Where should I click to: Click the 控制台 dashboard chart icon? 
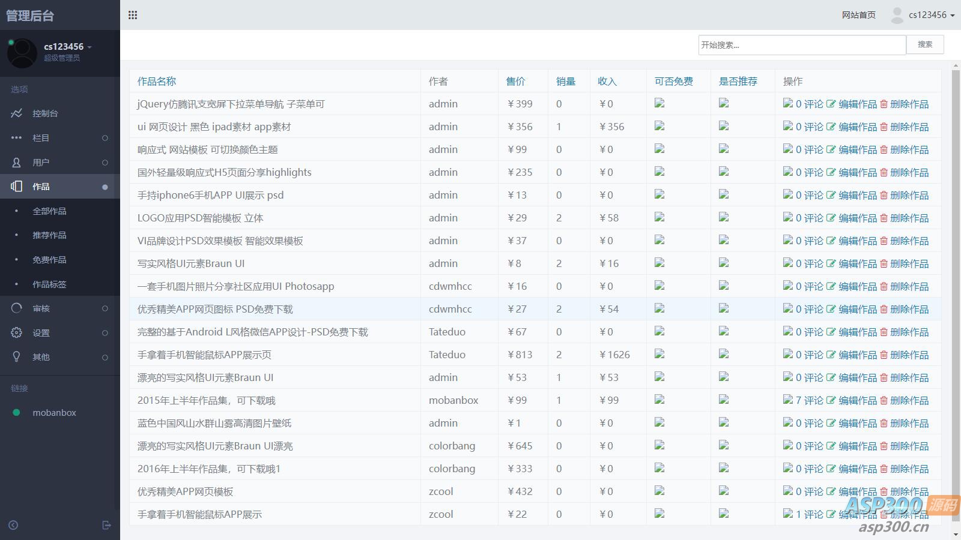tap(17, 113)
